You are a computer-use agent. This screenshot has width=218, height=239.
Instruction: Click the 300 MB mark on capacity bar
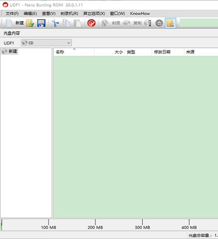(x=143, y=228)
